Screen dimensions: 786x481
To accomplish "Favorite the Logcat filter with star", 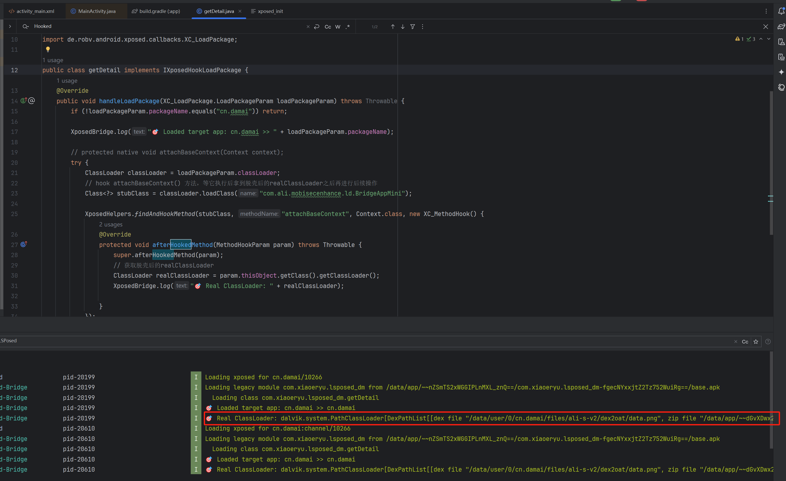I will coord(756,342).
